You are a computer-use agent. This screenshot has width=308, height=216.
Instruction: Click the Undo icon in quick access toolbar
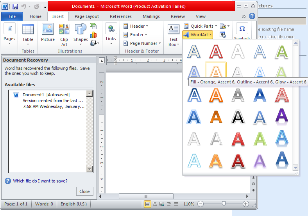(24, 7)
